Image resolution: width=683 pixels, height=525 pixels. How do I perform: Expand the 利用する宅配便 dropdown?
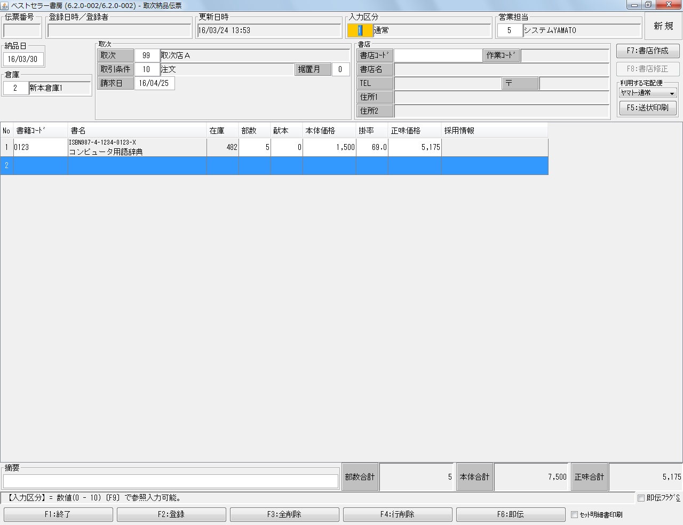[648, 93]
